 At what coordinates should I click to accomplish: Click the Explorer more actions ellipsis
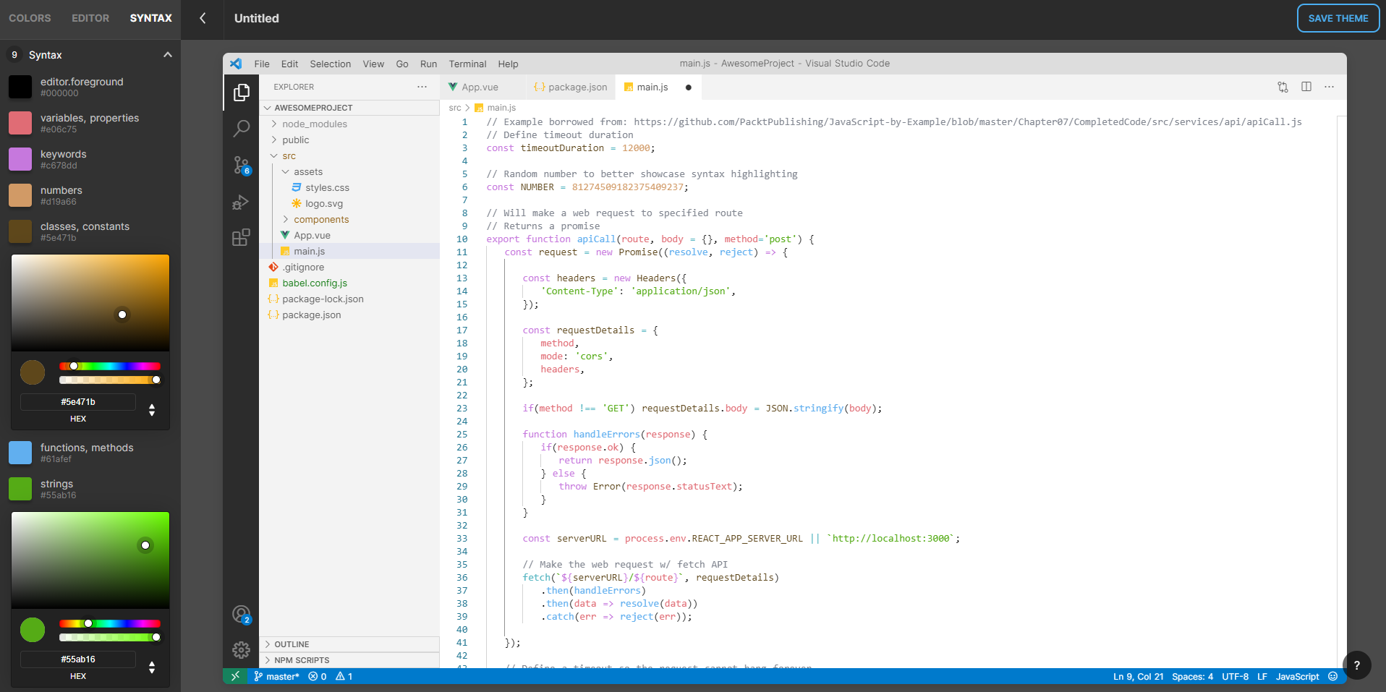point(422,87)
